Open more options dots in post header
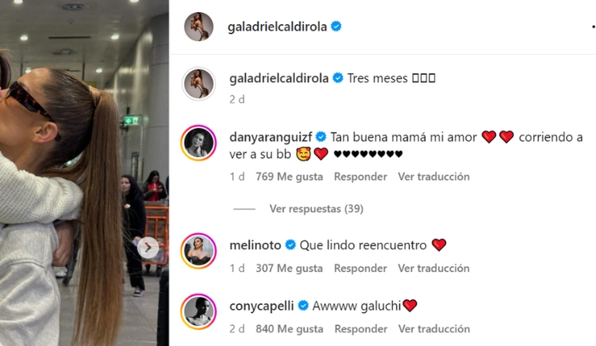Screen dimensions: 596x346 [x=594, y=27]
